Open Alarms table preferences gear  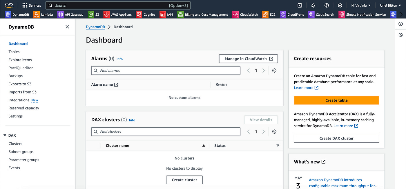(x=274, y=71)
